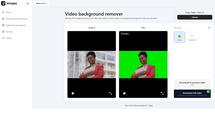Select the Green background option
This screenshot has width=215, height=120.
point(179,37)
